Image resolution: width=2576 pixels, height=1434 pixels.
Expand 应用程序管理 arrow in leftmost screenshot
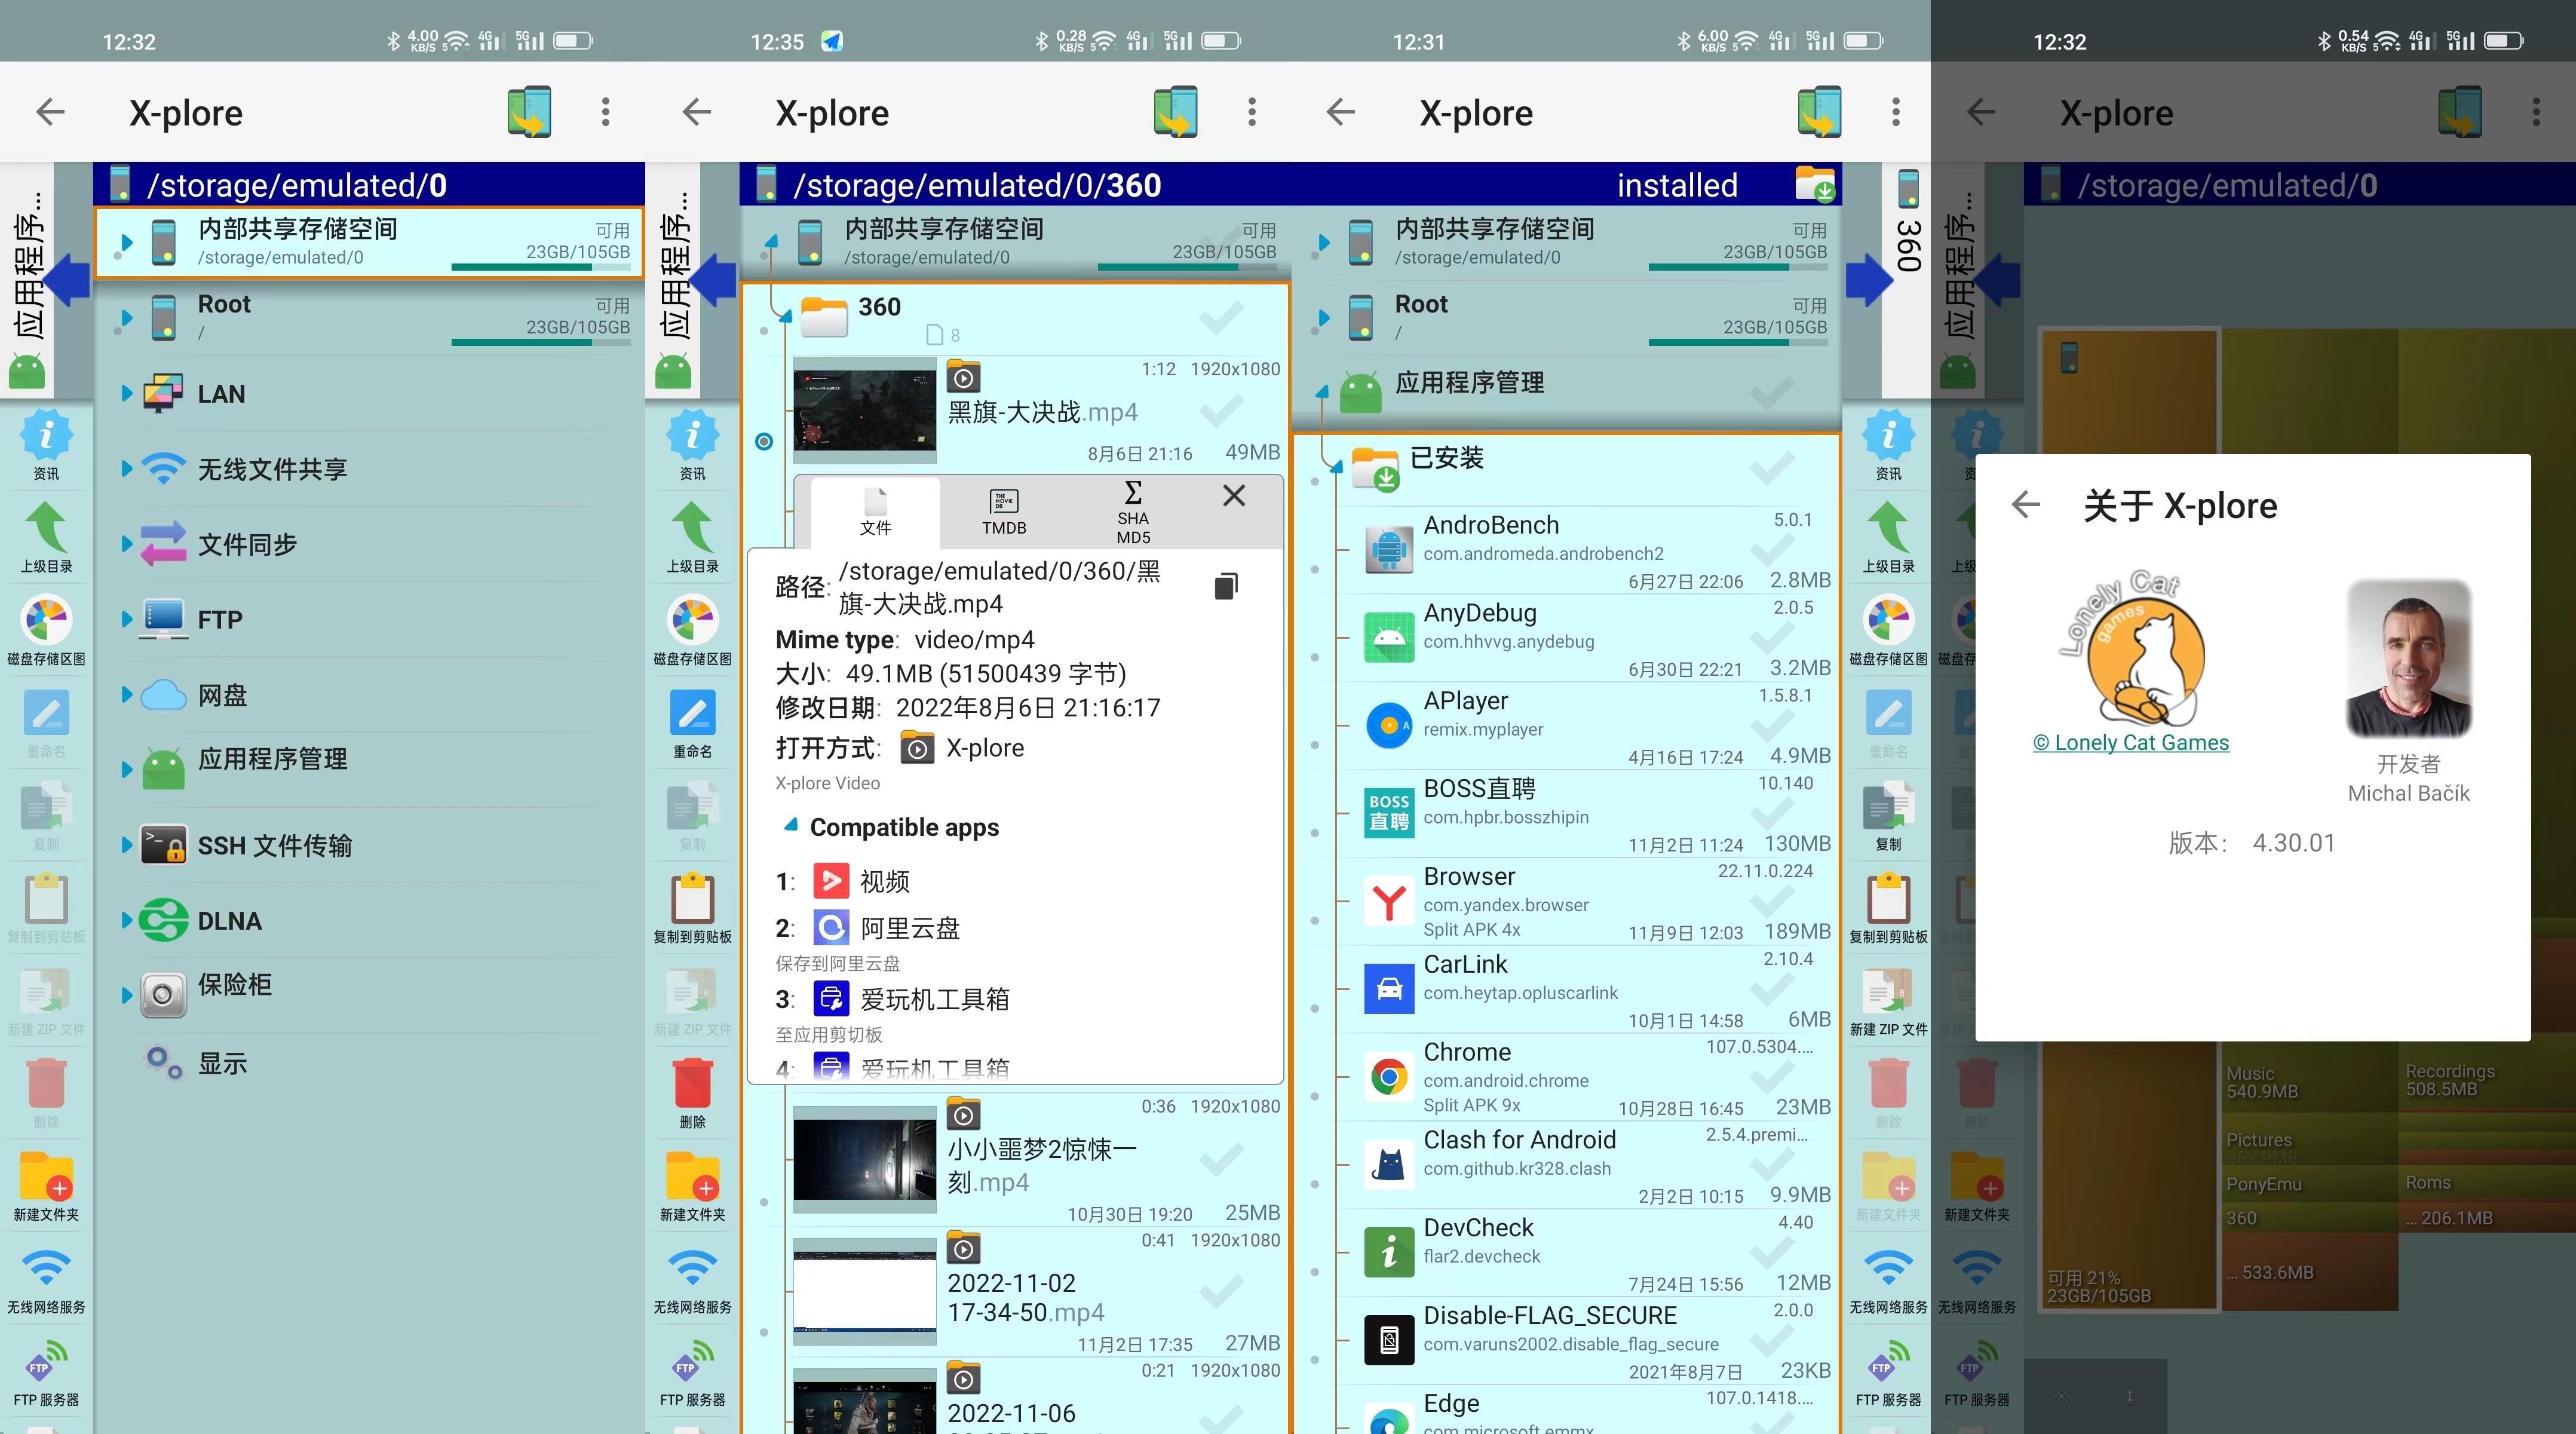(126, 769)
